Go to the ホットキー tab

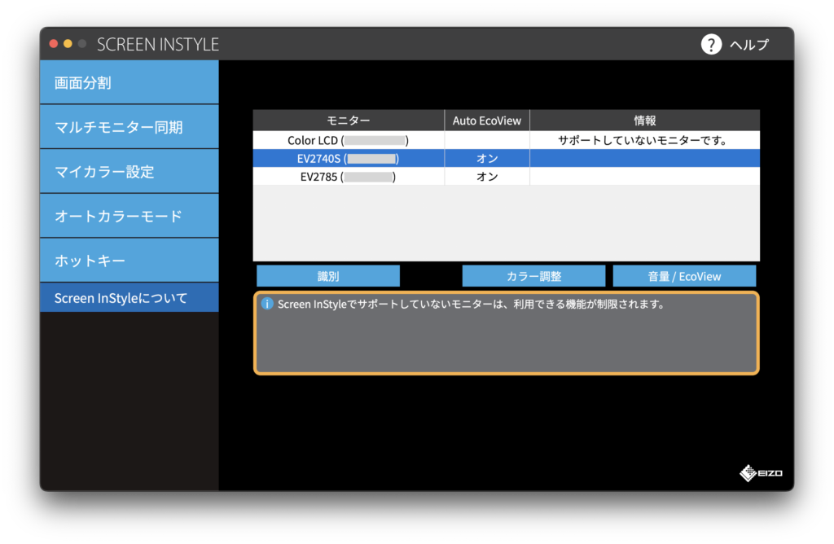point(129,261)
